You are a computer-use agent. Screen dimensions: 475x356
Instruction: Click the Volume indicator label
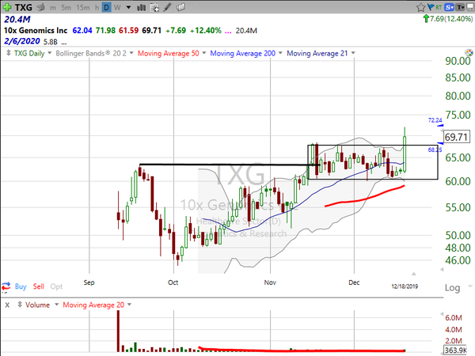(x=37, y=305)
